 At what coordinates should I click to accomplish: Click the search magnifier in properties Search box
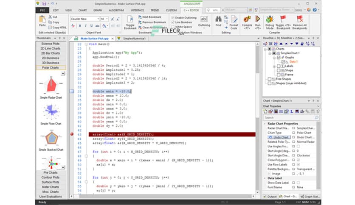(316, 117)
